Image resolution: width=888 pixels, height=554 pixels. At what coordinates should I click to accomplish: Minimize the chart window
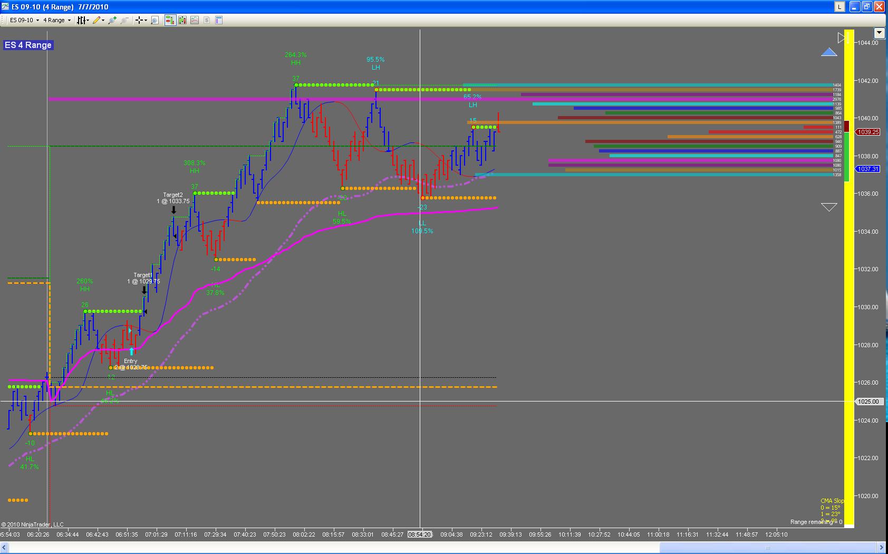coord(855,6)
